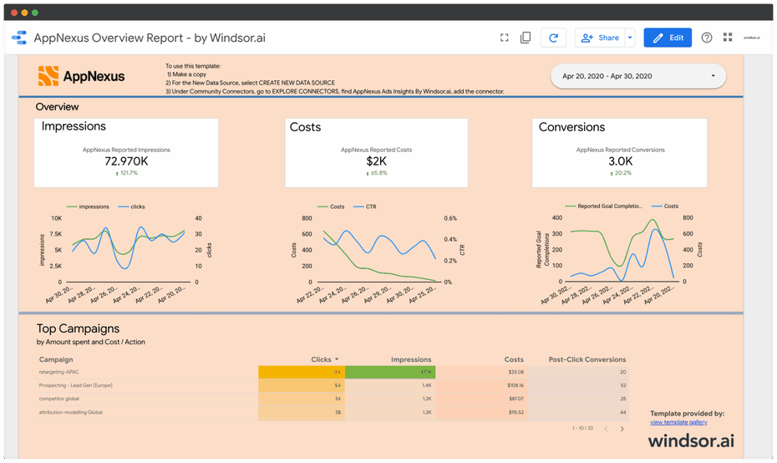Viewport: 777px width, 463px height.
Task: Go to next table page arrow
Action: (x=622, y=428)
